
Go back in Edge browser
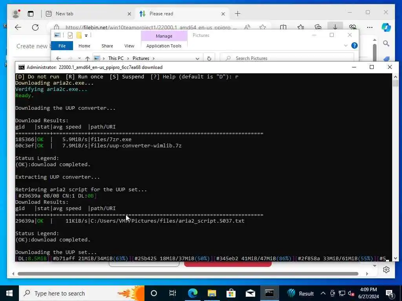click(x=18, y=27)
